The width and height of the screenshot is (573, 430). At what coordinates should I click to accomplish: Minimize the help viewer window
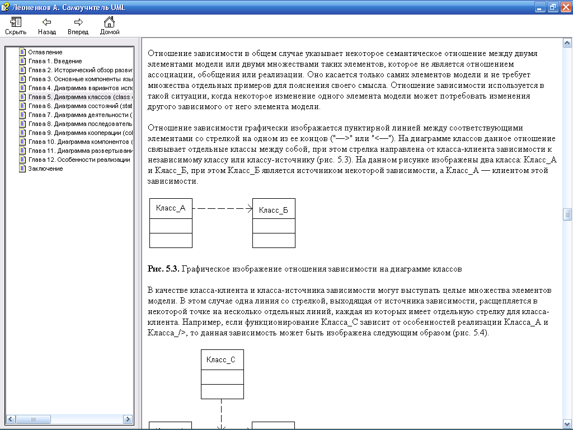click(x=540, y=7)
